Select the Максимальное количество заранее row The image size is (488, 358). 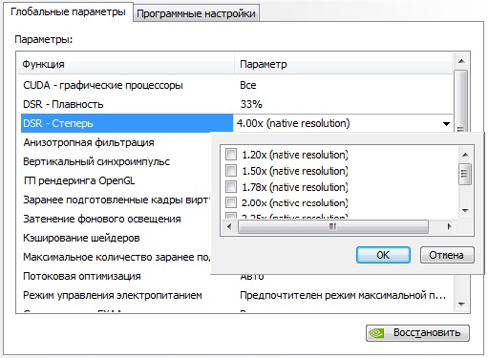[116, 257]
